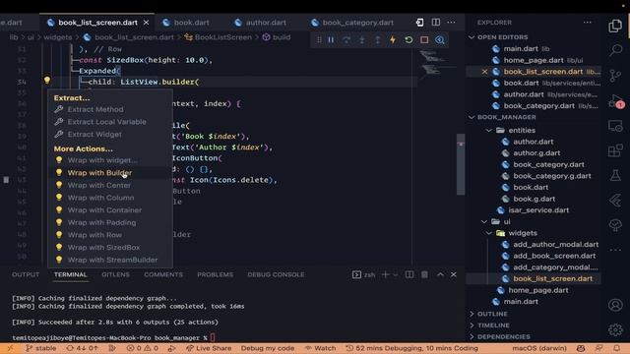
Task: Click Live Share in status bar
Action: (x=209, y=348)
